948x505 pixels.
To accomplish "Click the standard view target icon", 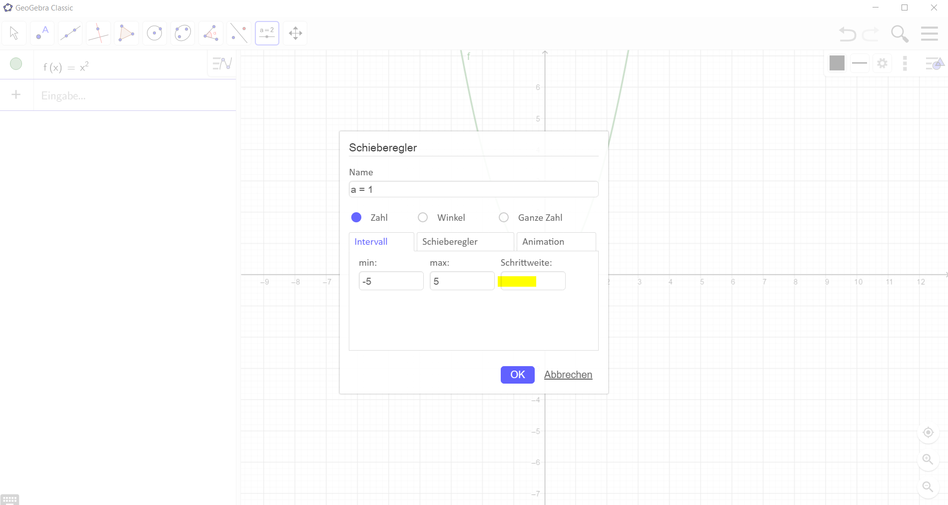I will tap(928, 433).
